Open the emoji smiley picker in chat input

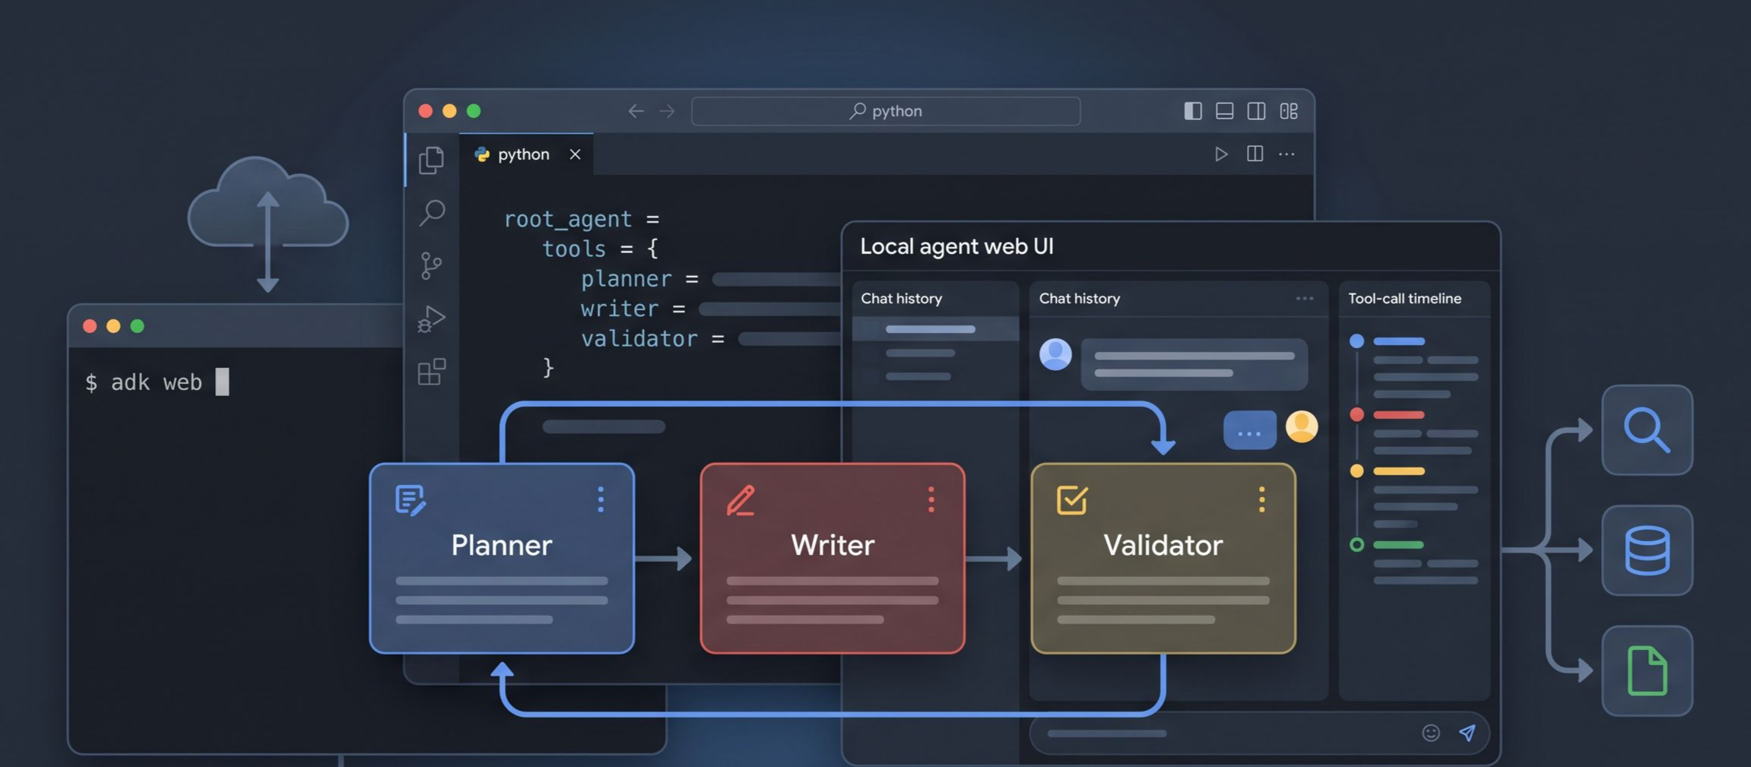pos(1431,733)
